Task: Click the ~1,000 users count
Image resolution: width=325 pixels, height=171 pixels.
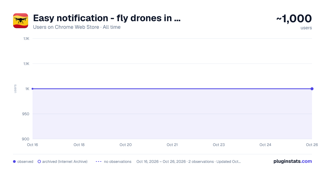Action: pyautogui.click(x=294, y=18)
